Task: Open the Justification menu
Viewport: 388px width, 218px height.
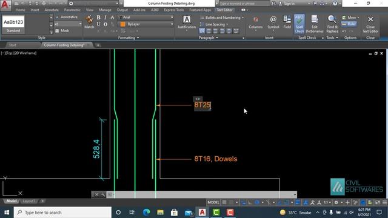Action: [x=187, y=23]
